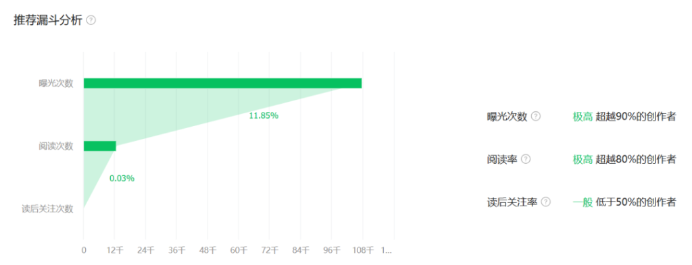Click the 108千 tick on x-axis
Image resolution: width=692 pixels, height=265 pixels.
click(364, 250)
